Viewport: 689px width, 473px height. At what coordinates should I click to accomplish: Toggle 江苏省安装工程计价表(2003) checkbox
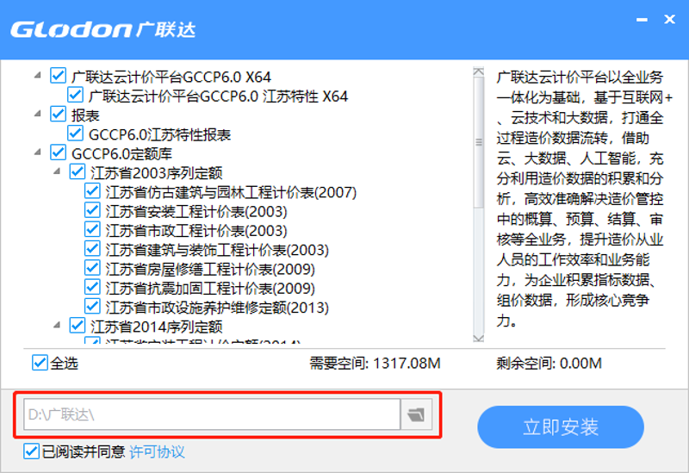(x=92, y=210)
